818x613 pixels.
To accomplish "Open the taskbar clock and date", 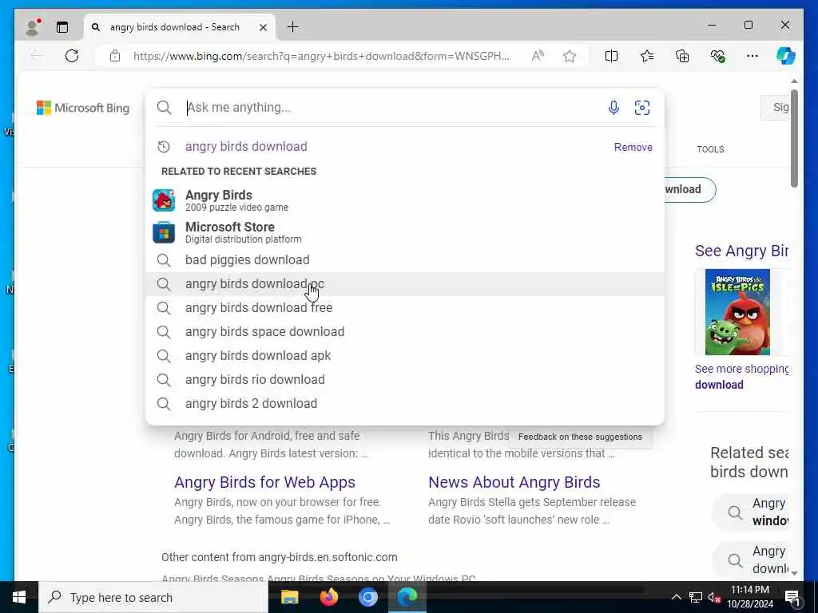I will 749,597.
